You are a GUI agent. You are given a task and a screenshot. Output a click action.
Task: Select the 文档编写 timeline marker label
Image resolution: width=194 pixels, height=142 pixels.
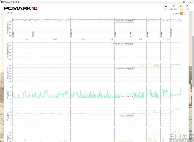pyautogui.click(x=115, y=34)
